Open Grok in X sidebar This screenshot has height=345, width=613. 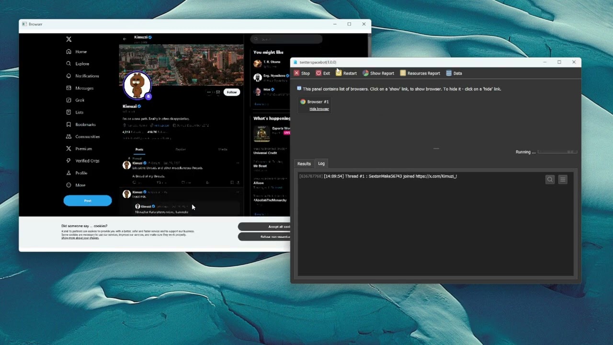coord(75,100)
